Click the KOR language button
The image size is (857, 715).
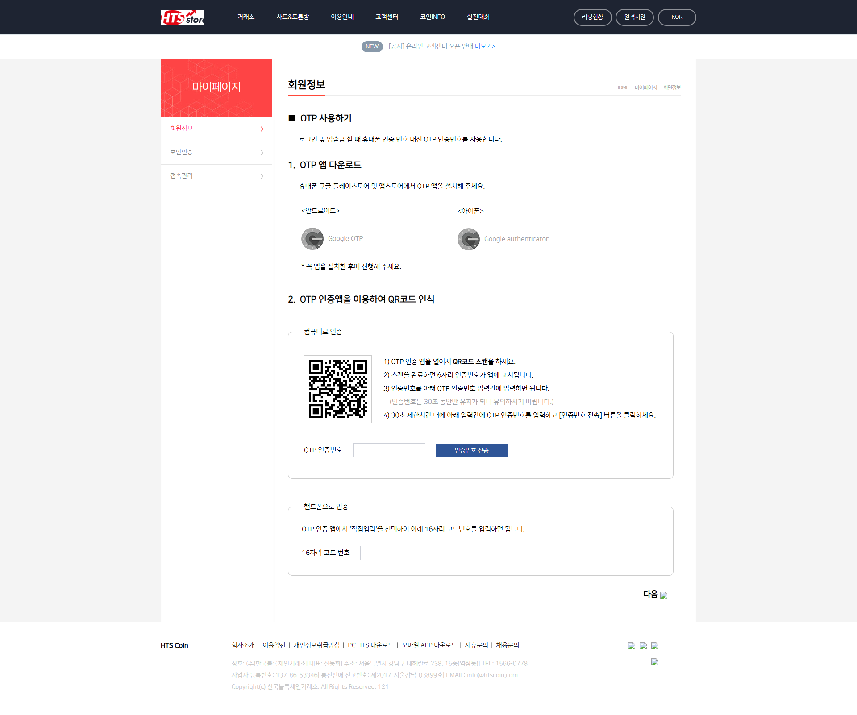click(x=677, y=17)
